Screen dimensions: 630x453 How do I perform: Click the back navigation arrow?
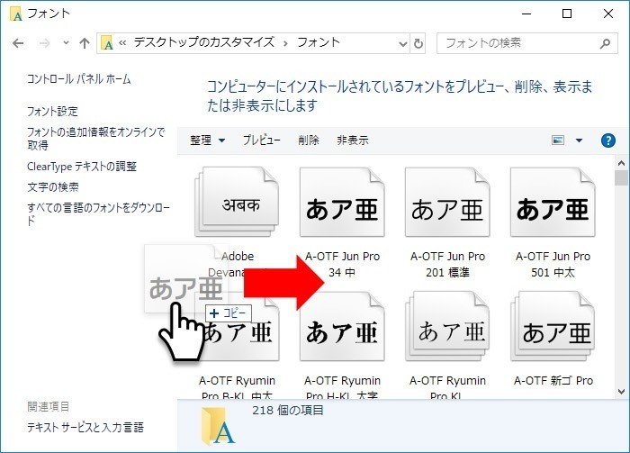19,43
